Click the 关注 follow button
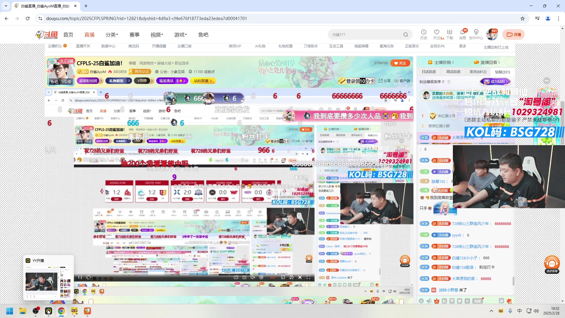The height and width of the screenshot is (318, 565). tap(400, 63)
